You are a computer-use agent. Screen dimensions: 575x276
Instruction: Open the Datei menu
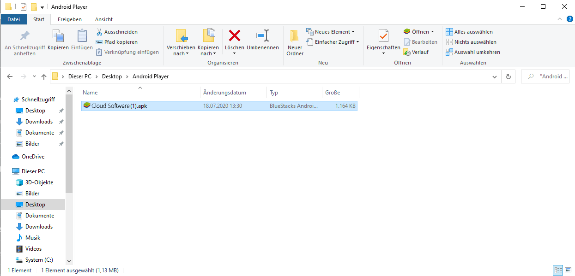[x=14, y=19]
